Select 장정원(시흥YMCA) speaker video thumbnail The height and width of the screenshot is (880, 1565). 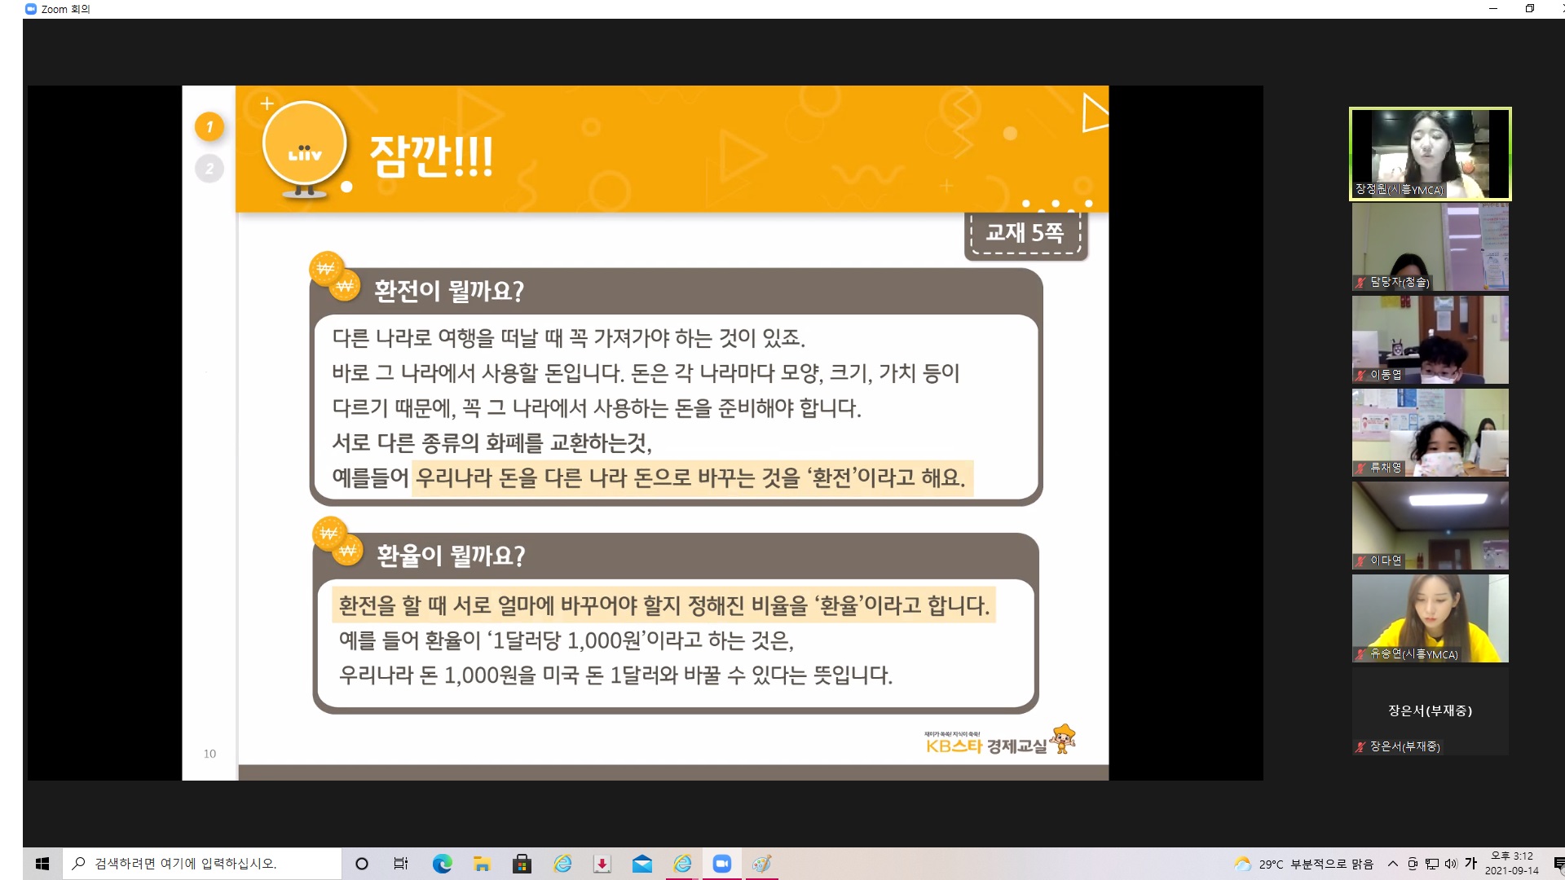click(x=1430, y=153)
